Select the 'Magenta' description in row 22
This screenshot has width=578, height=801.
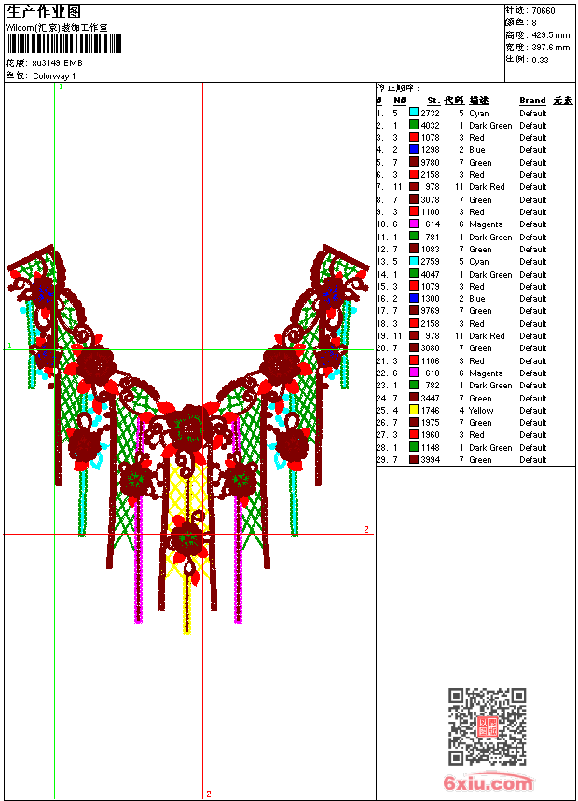tap(486, 373)
